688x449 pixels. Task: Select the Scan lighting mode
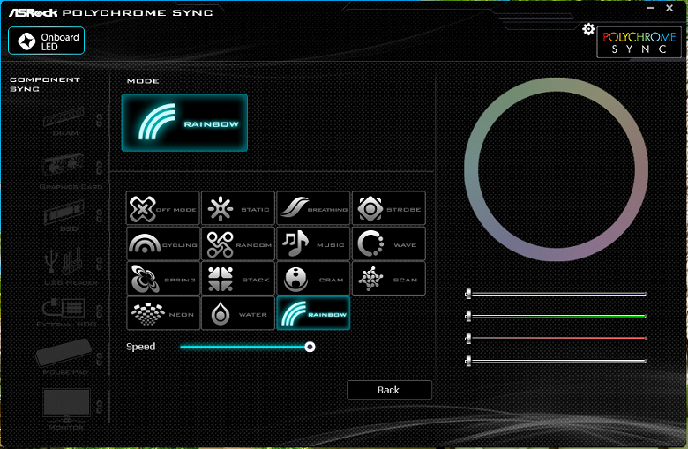point(389,279)
